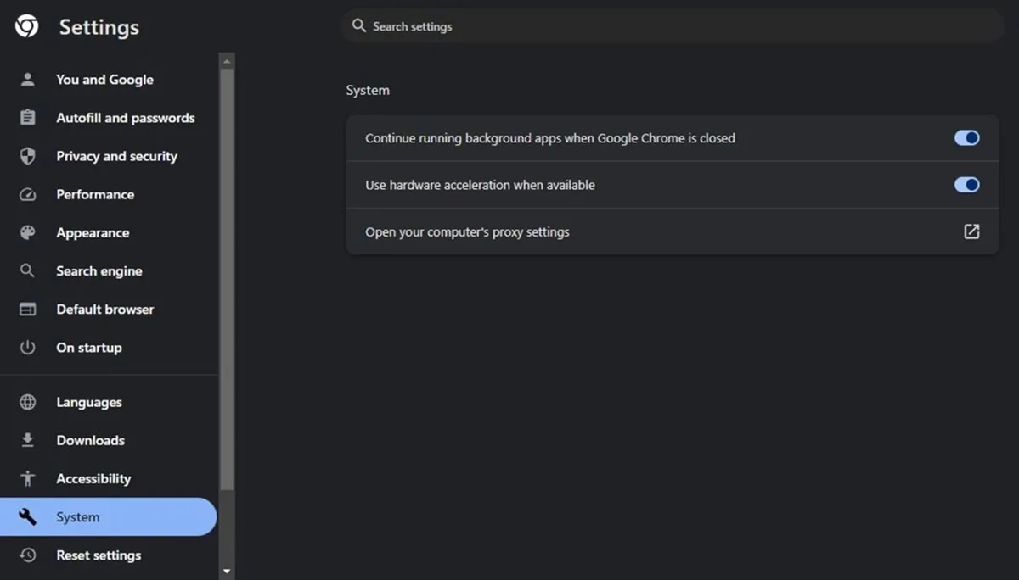The width and height of the screenshot is (1019, 580).
Task: Toggle Continue running background apps switch
Action: (967, 138)
